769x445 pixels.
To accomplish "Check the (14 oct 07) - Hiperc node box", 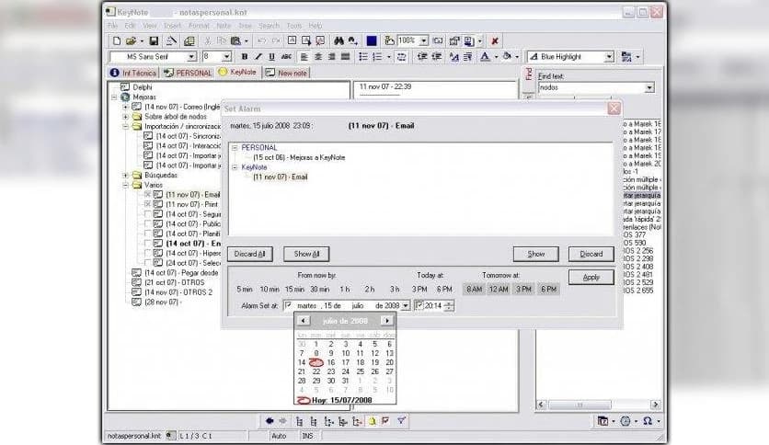I will click(147, 254).
